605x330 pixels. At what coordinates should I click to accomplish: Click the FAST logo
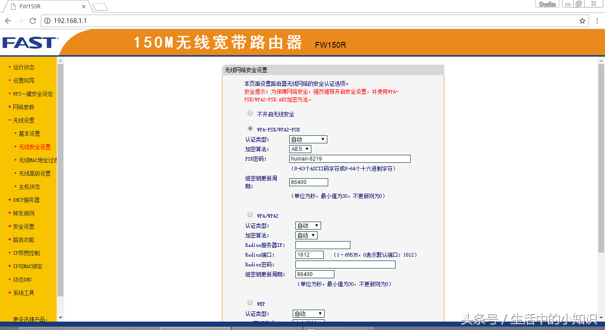30,43
